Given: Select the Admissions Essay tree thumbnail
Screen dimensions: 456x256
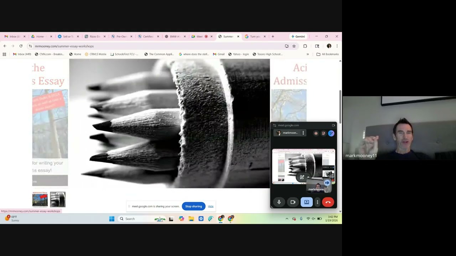Looking at the screenshot, I should tap(40, 199).
